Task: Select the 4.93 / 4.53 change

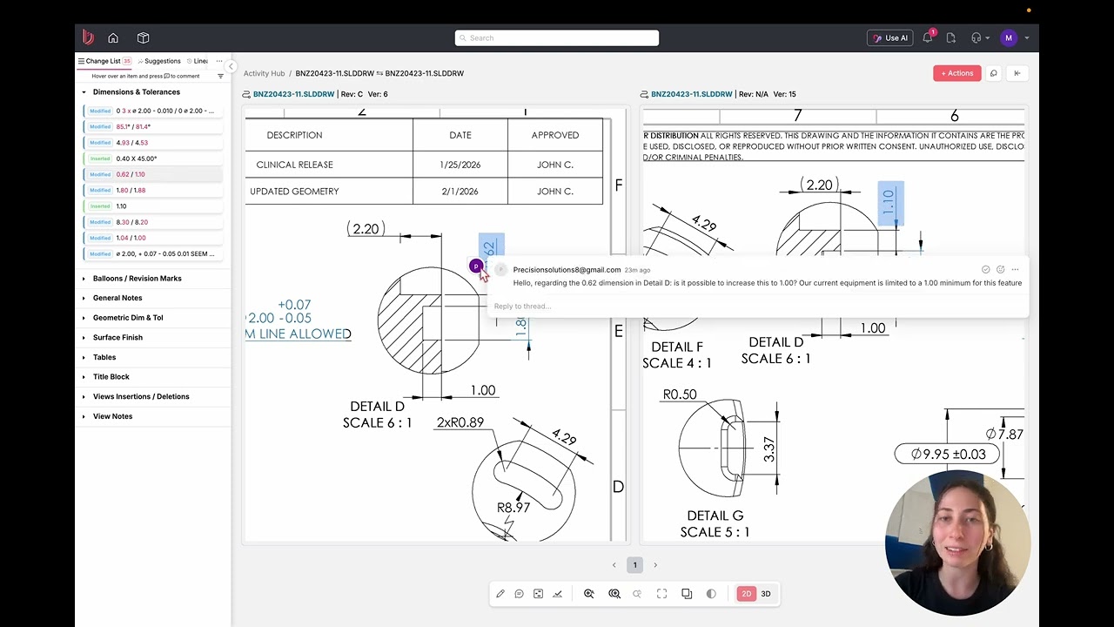Action: point(152,143)
